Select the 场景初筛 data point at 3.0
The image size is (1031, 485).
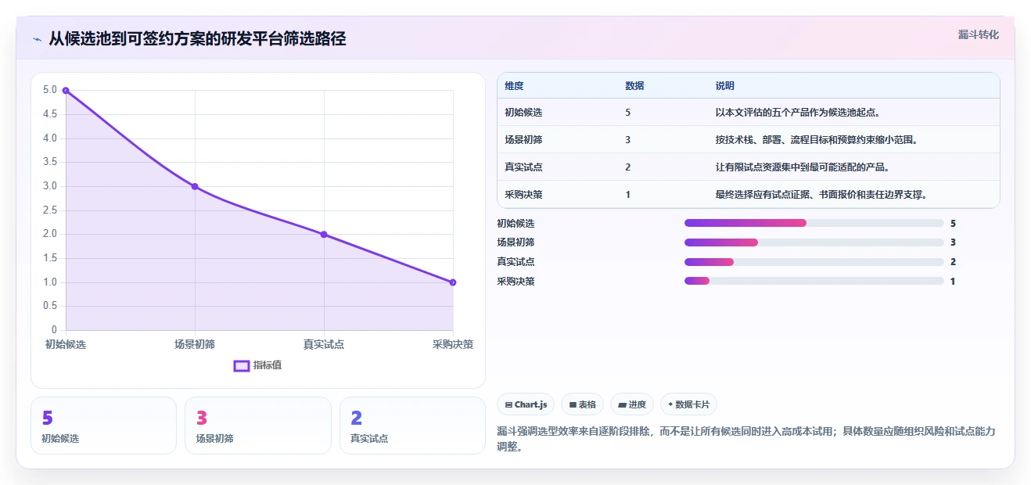click(195, 186)
